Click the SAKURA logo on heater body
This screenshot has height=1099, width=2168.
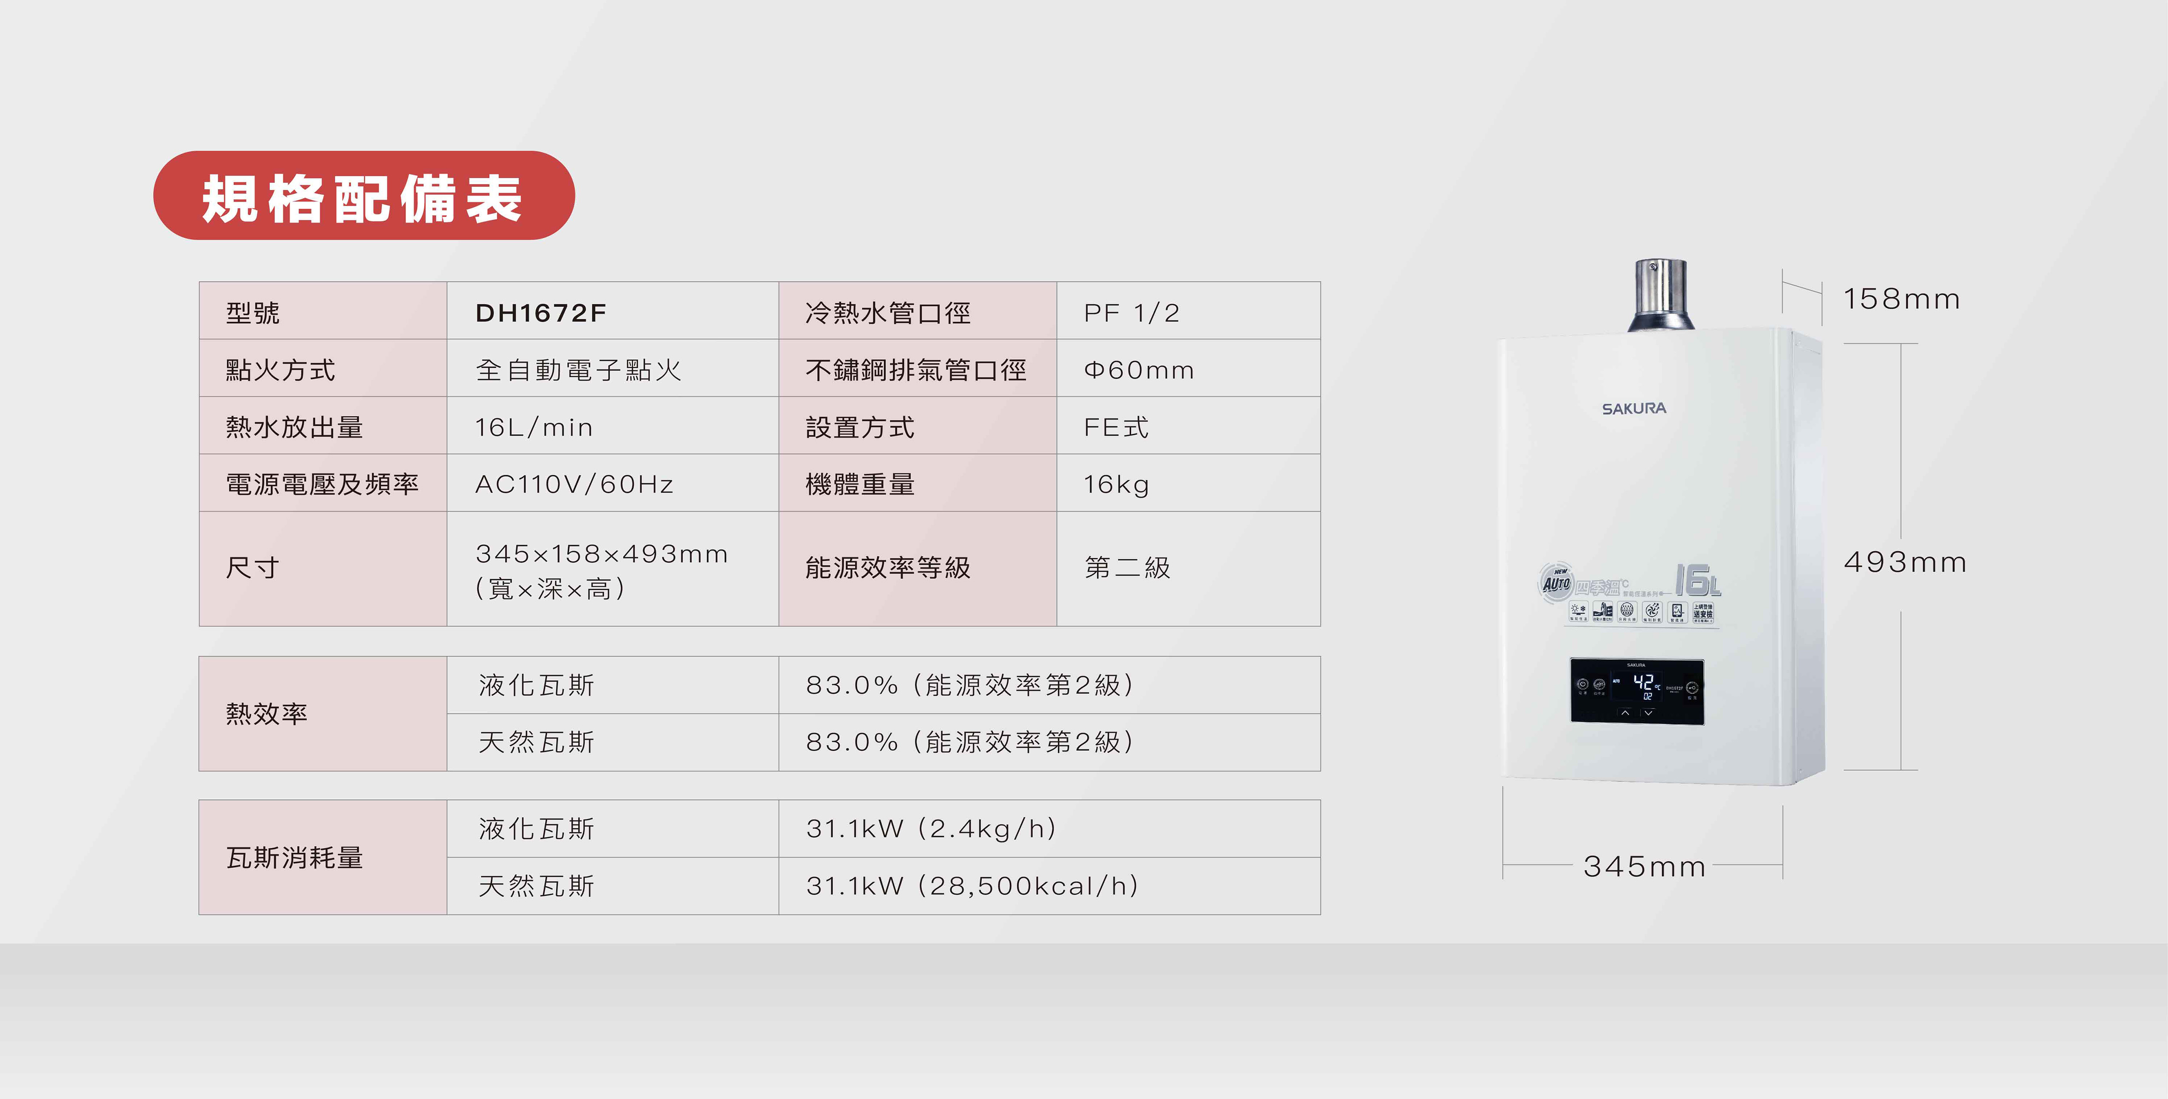click(x=1633, y=409)
